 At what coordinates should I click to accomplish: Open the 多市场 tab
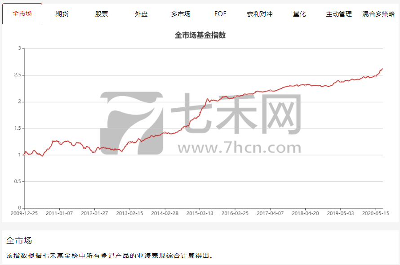(x=181, y=14)
